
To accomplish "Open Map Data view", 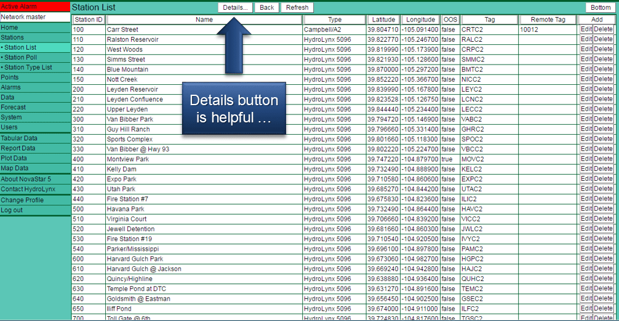I will tap(35, 168).
